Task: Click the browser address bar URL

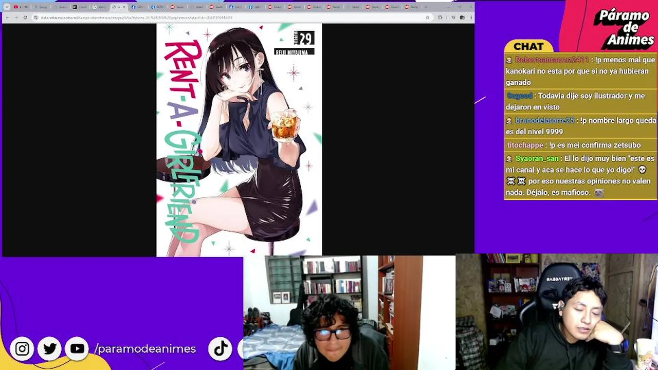Action: (136, 17)
